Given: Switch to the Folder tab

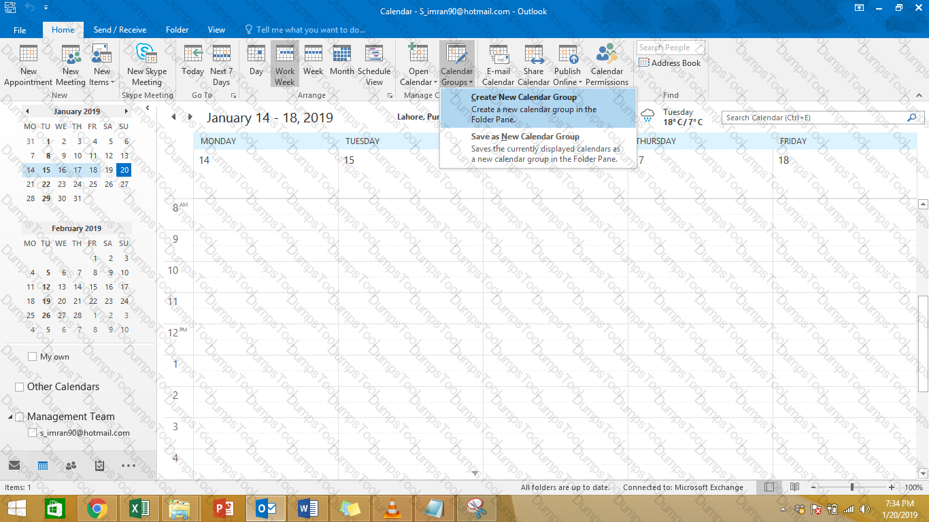Looking at the screenshot, I should pos(178,30).
